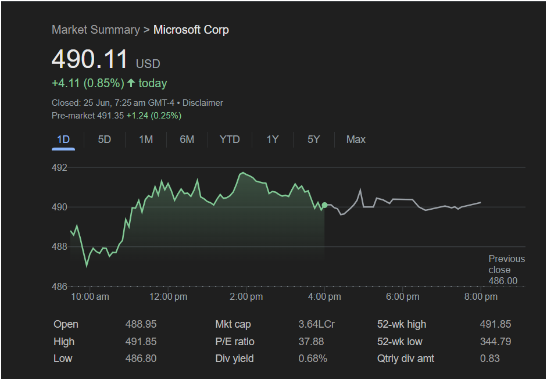
Task: Click the 2:00 pm axis label
Action: coord(246,297)
